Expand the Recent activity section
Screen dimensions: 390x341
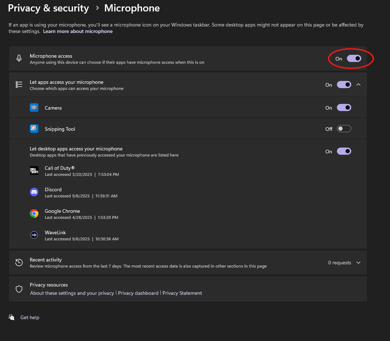click(358, 262)
